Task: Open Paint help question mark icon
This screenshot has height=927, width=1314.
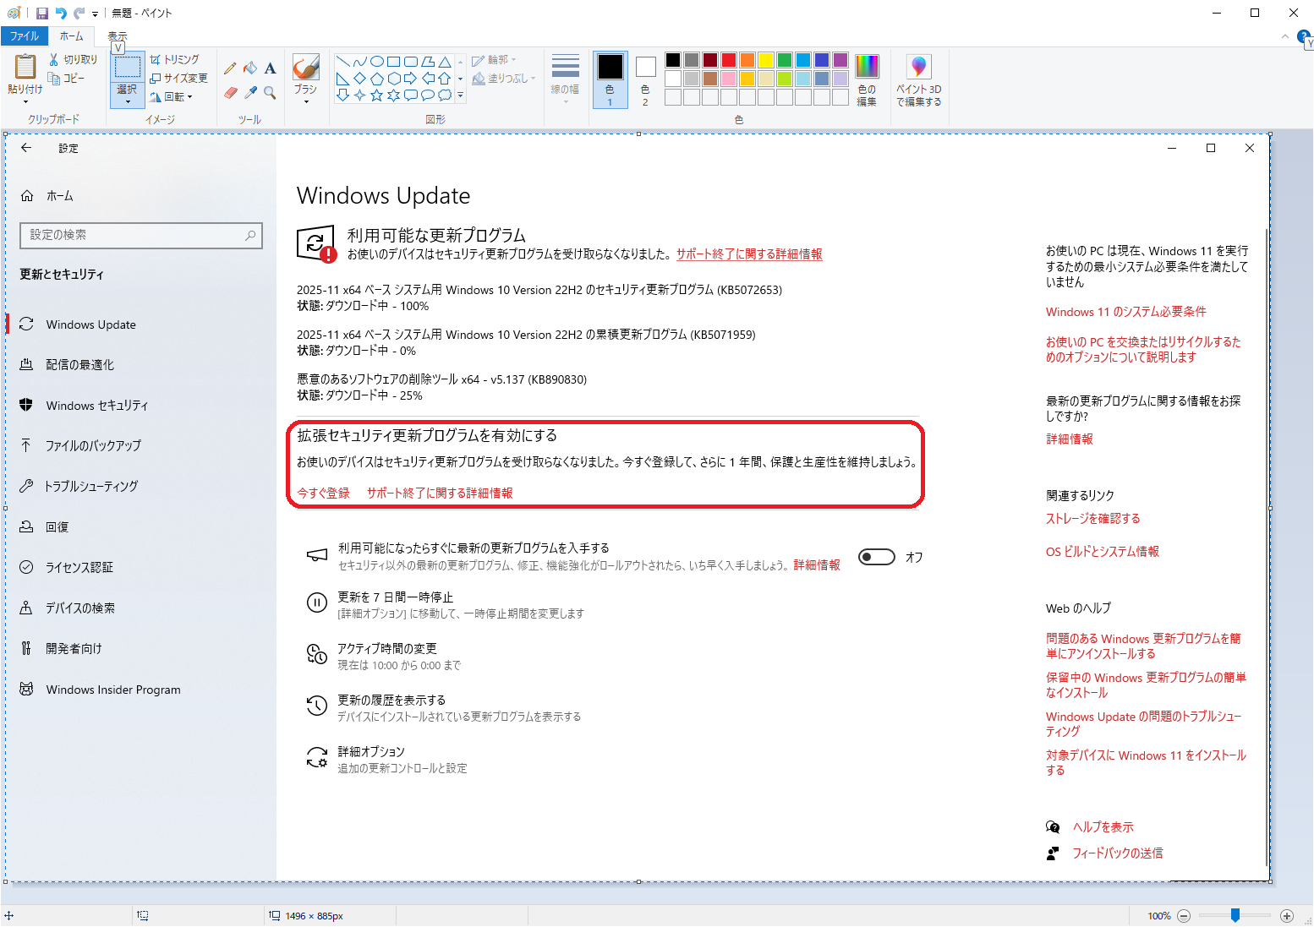Action: click(1305, 36)
